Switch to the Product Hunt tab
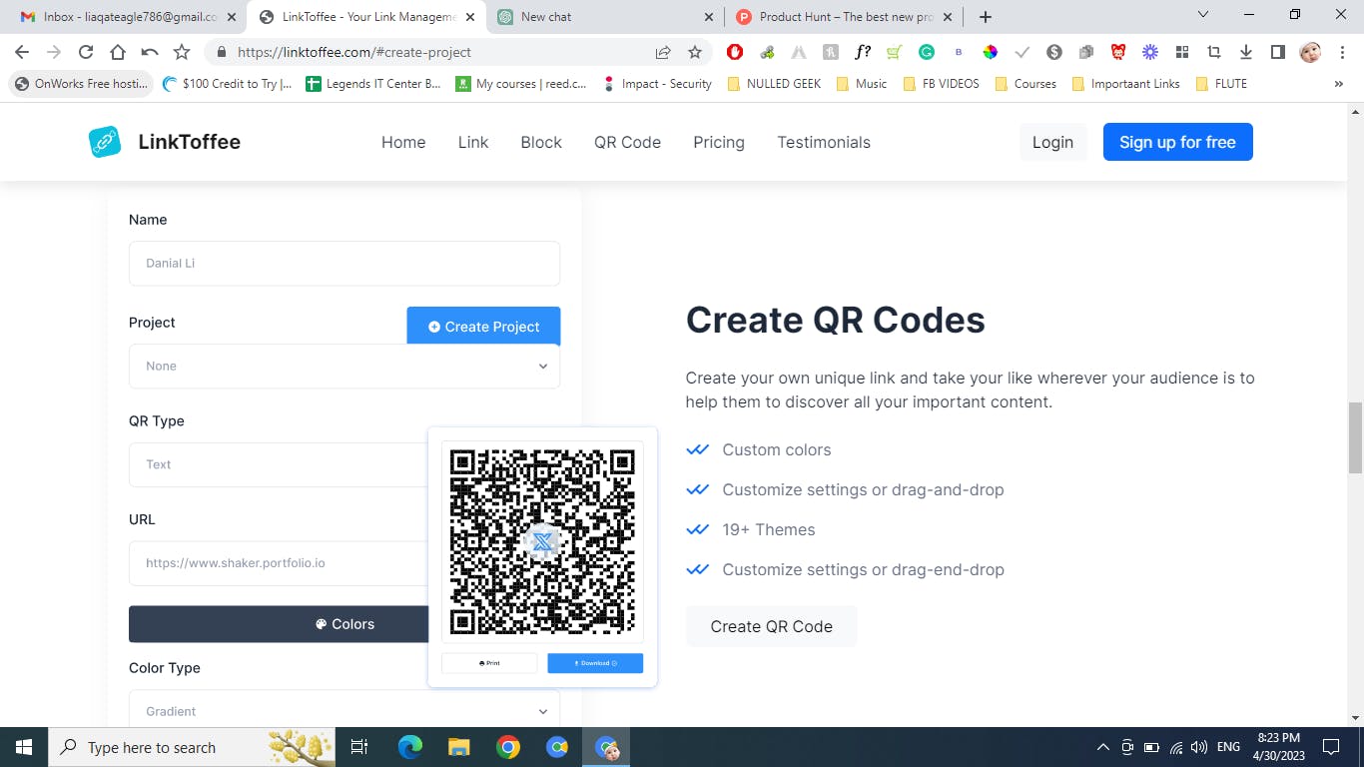This screenshot has height=767, width=1364. (845, 17)
